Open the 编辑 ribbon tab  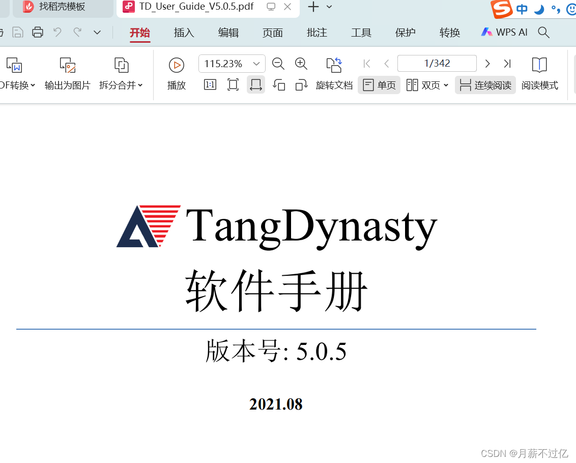(x=228, y=33)
